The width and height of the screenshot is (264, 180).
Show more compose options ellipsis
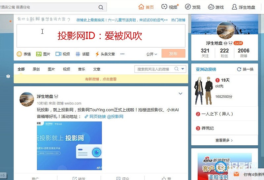[122, 54]
